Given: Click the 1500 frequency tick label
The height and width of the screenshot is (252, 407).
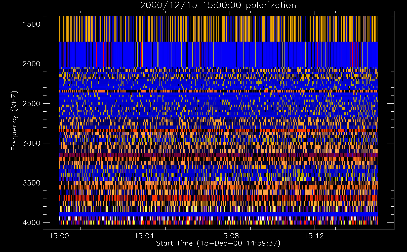Looking at the screenshot, I should pyautogui.click(x=31, y=24).
